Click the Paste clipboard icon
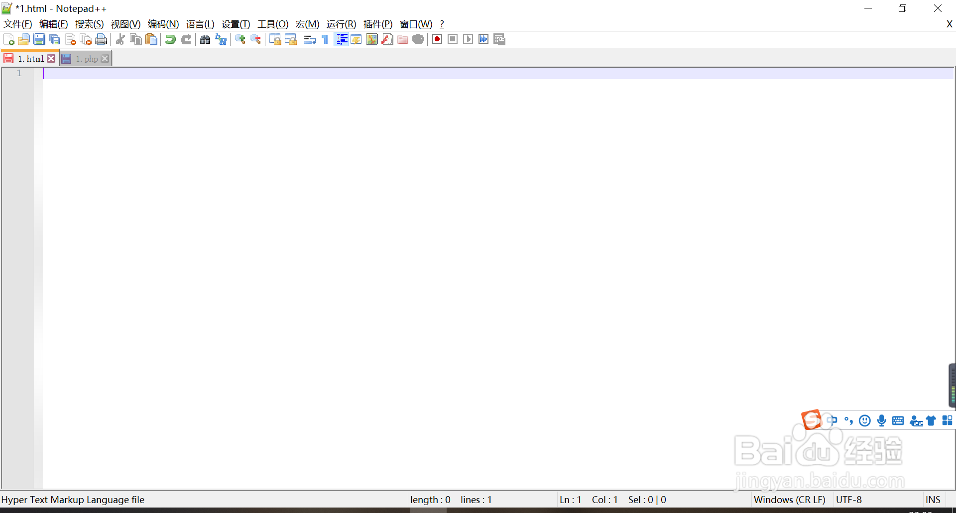 151,39
